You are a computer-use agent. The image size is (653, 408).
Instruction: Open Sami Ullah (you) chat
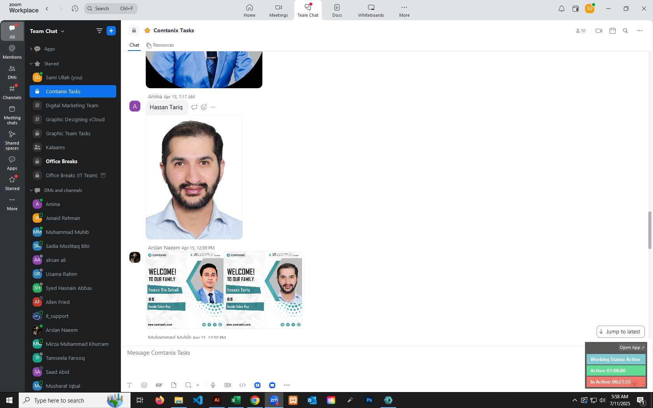point(73,77)
